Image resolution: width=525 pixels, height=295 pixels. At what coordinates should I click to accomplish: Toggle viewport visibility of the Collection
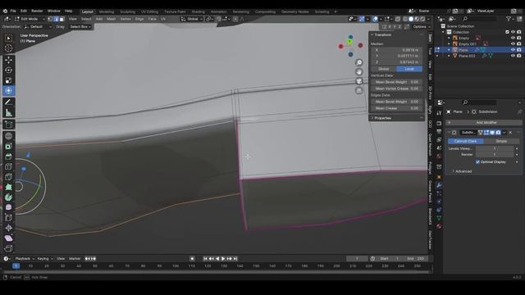513,32
